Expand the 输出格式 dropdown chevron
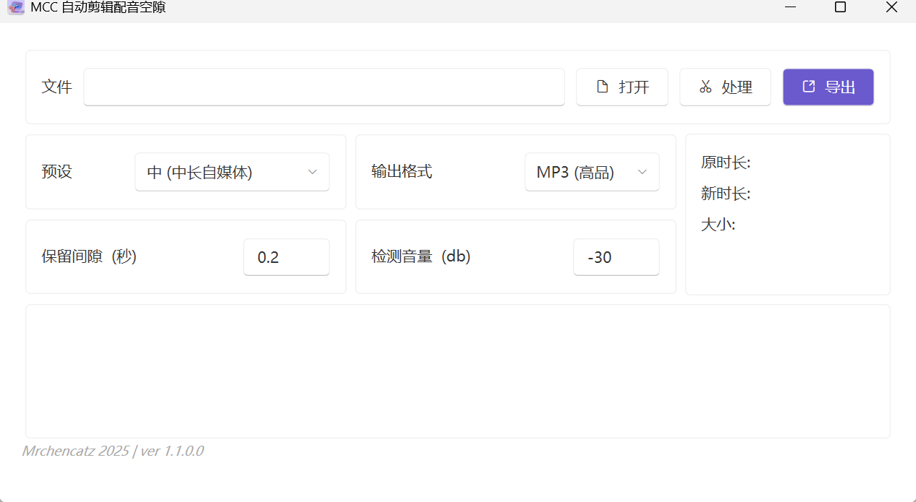Viewport: 916px width, 502px height. [642, 172]
